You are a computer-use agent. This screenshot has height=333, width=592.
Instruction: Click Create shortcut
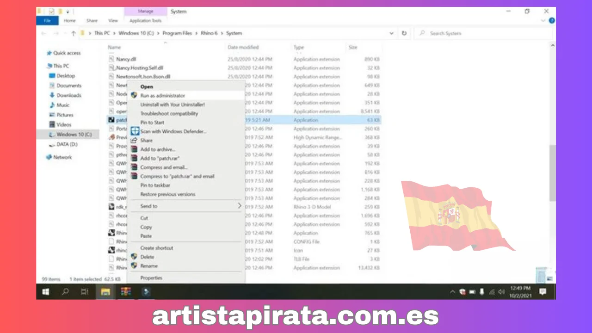(157, 248)
